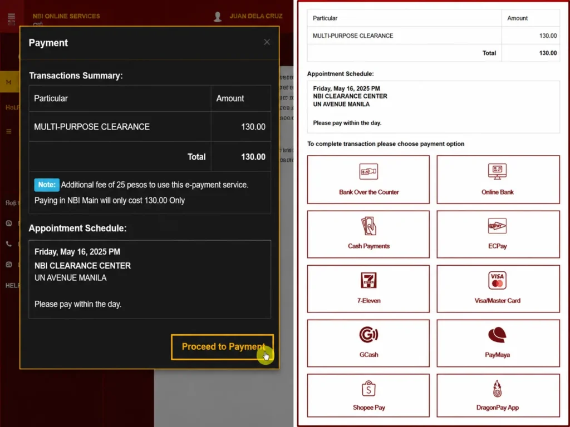
Task: Click NBI CLEARANCE CENTER text in the dialog
Action: click(x=82, y=266)
